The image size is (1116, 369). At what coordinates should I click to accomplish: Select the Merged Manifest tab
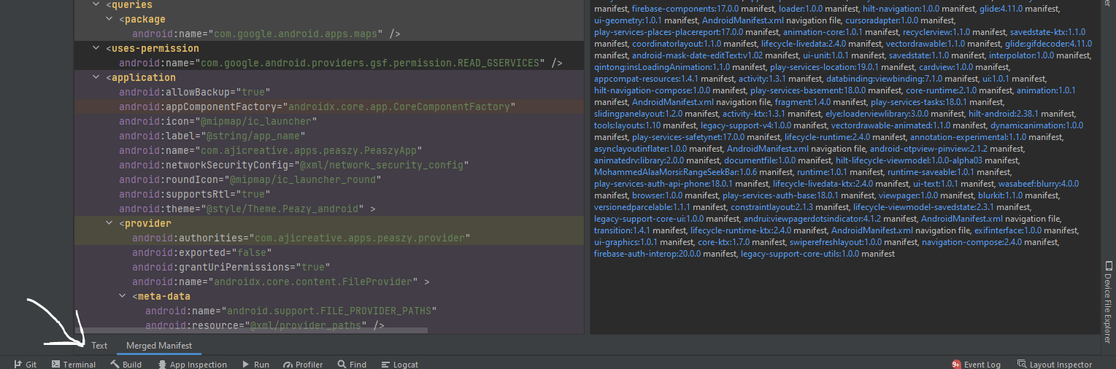point(159,345)
